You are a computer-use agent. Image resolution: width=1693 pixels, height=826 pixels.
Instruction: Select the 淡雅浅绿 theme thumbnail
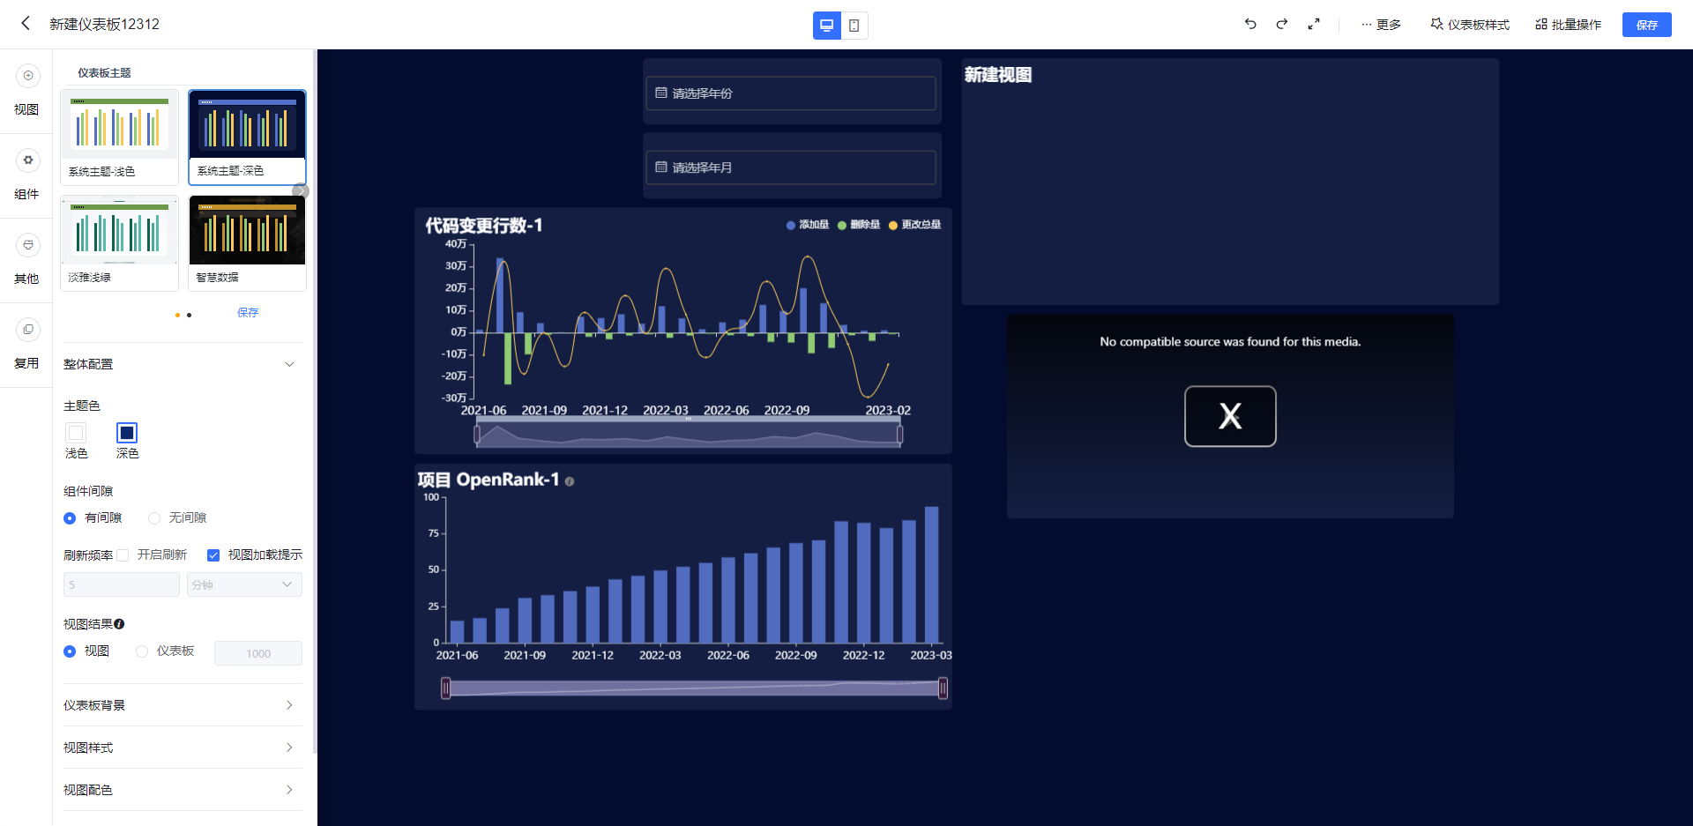pyautogui.click(x=119, y=243)
